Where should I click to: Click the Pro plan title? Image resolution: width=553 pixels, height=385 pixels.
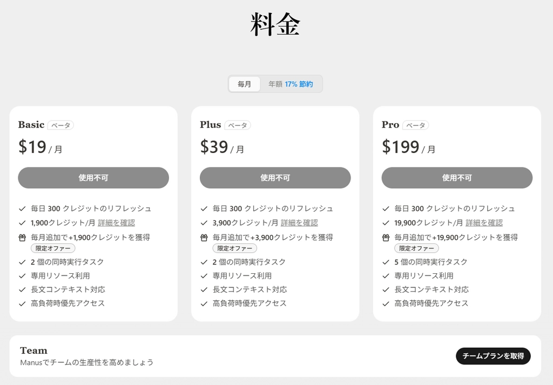point(390,125)
